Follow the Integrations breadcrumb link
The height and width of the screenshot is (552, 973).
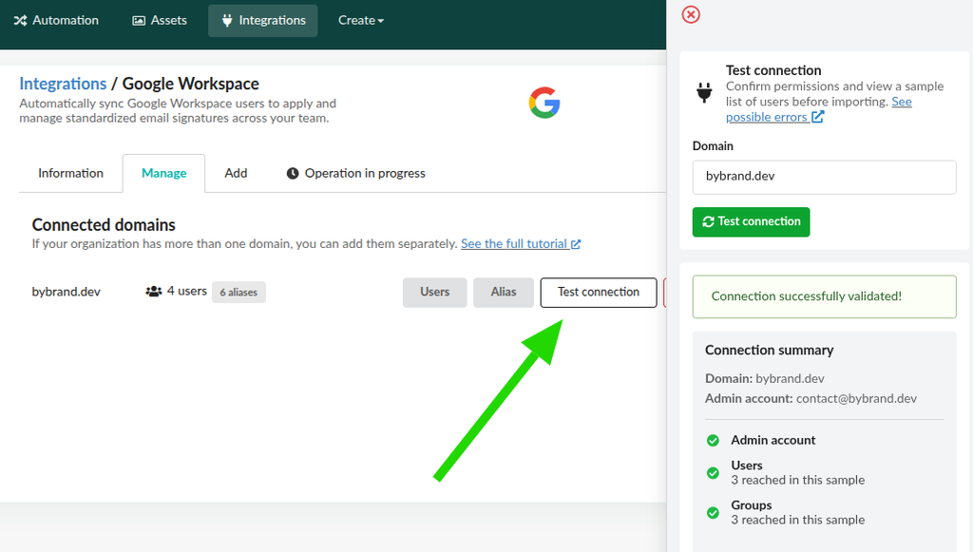coord(63,84)
